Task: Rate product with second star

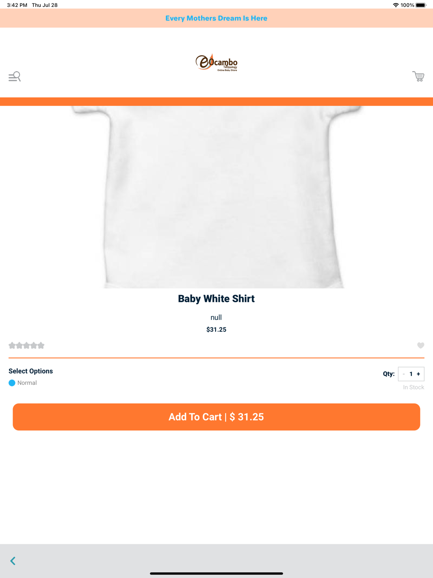Action: (x=19, y=345)
